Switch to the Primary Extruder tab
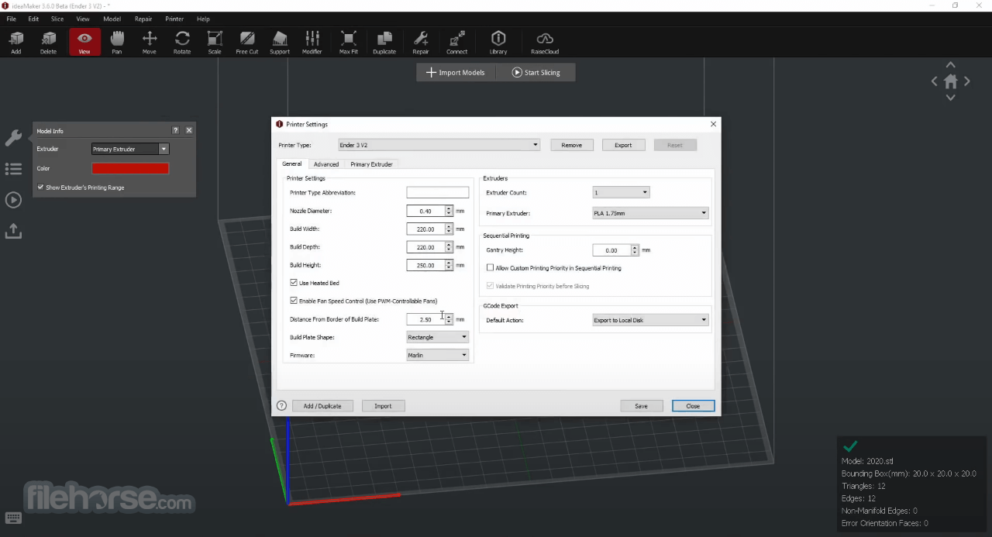Viewport: 992px width, 537px height. (x=371, y=164)
